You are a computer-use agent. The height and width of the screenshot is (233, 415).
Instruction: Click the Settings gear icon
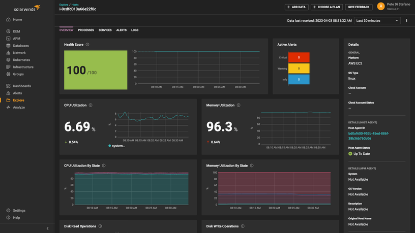coord(9,211)
